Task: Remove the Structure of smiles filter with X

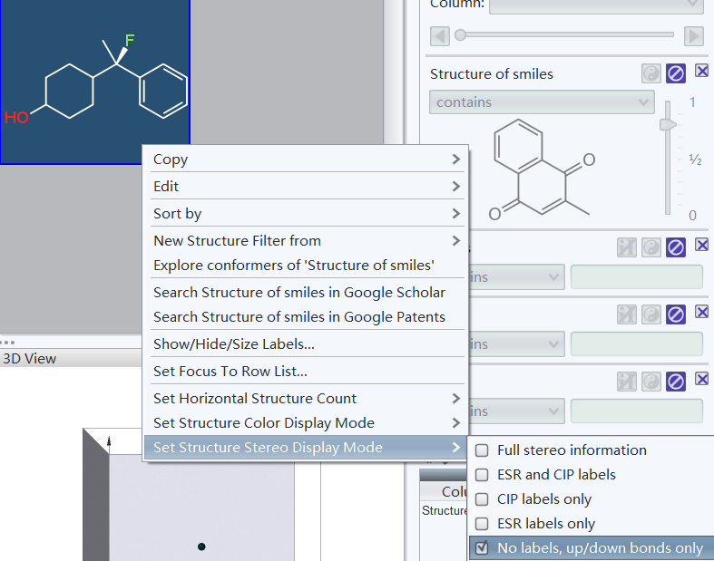Action: click(x=702, y=72)
